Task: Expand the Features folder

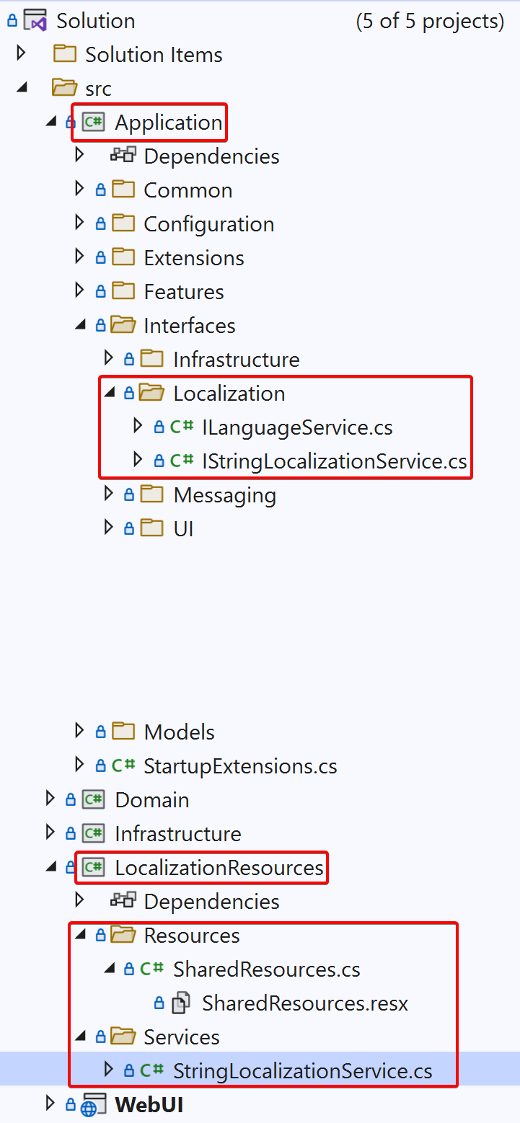Action: click(x=78, y=291)
